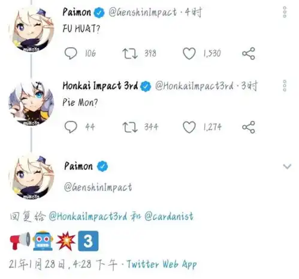
Task: Reply to Paimon's FU HUAT tweet
Action: pos(71,53)
